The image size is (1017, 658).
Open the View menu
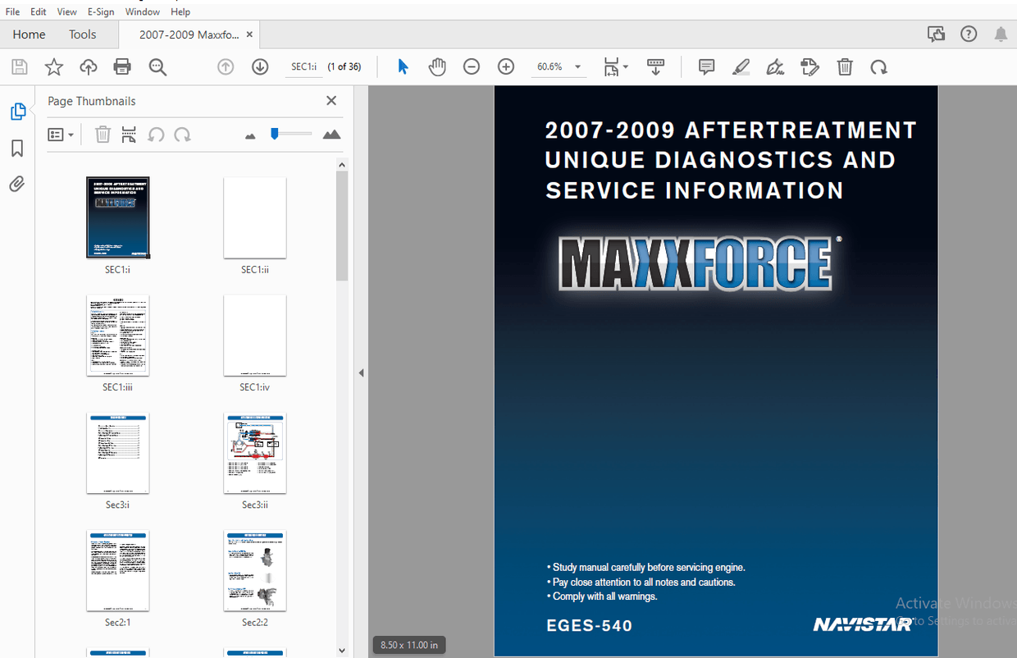pos(66,11)
